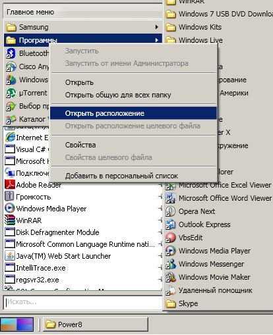Select the Программы menu item
This screenshot has height=335, width=273.
point(83,40)
